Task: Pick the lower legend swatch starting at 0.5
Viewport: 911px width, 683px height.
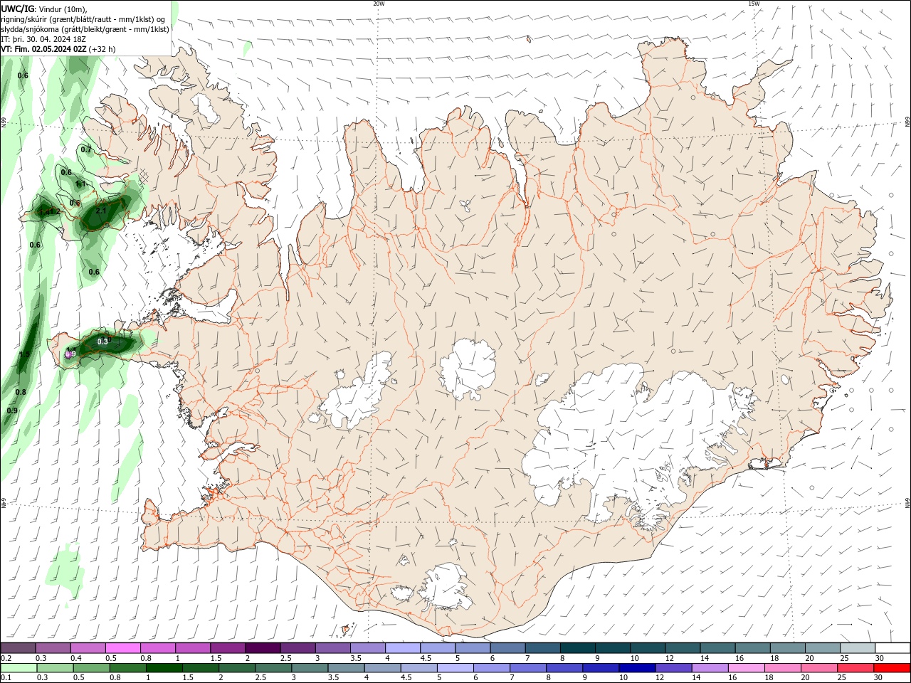Action: click(92, 668)
